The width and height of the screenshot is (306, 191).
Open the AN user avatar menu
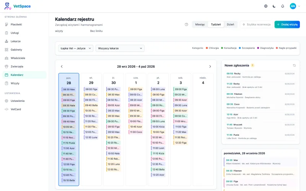coord(293,6)
